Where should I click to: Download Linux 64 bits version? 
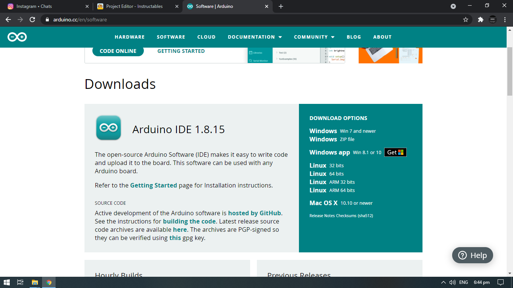pyautogui.click(x=327, y=174)
